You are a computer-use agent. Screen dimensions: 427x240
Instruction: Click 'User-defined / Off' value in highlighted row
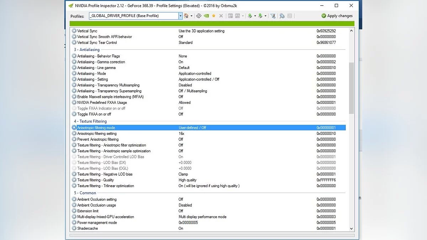193,128
